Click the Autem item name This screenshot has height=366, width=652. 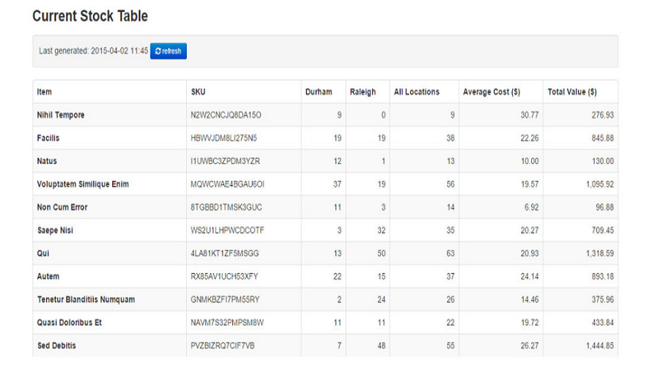tap(48, 277)
